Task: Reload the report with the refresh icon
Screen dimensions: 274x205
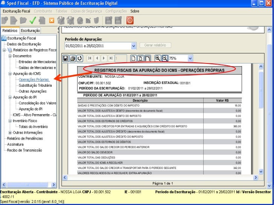Action: (x=79, y=58)
